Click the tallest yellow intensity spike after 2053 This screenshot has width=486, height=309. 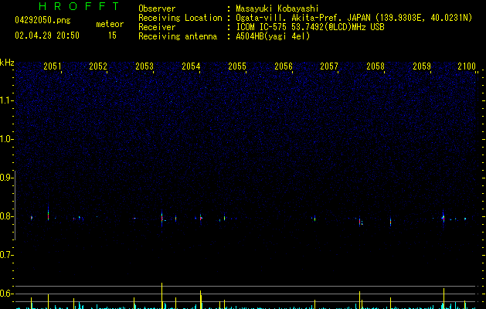coord(161,296)
